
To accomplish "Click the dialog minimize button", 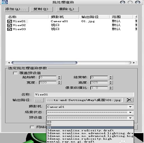I will coord(123,2).
